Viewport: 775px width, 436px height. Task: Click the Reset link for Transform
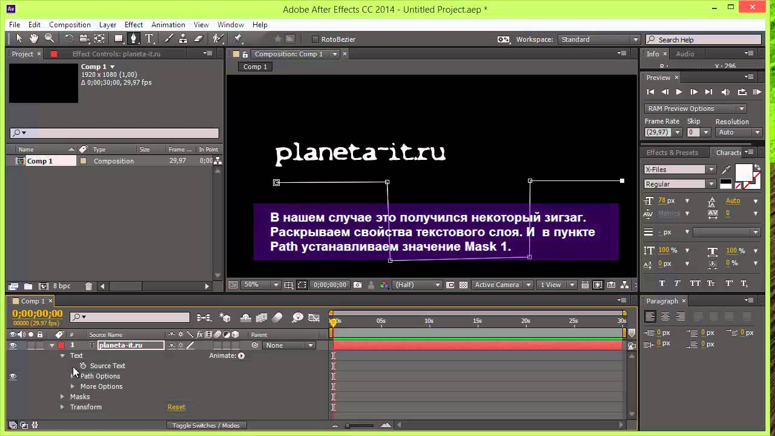tap(176, 407)
